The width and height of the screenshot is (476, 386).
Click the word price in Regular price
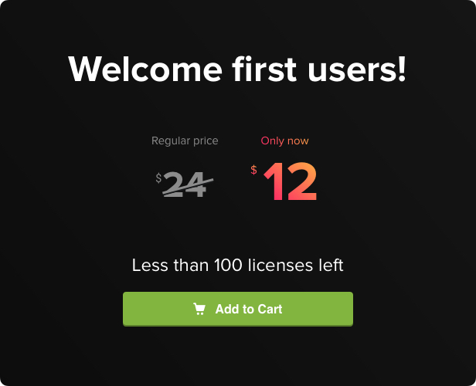pos(206,141)
